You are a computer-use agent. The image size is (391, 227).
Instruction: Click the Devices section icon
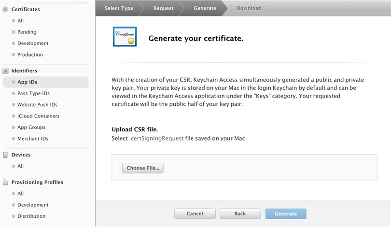point(5,155)
